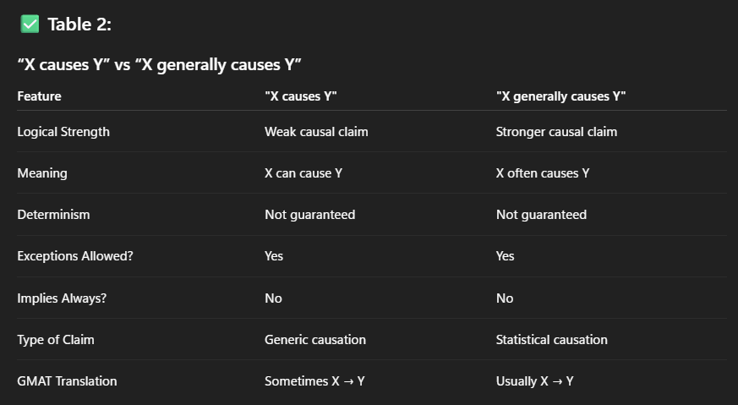Click the "Table 2:" heading text
Viewport: 738px width, 405px height.
[x=79, y=25]
